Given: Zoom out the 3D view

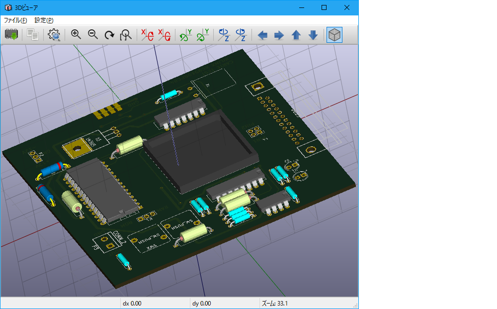Looking at the screenshot, I should (x=92, y=34).
